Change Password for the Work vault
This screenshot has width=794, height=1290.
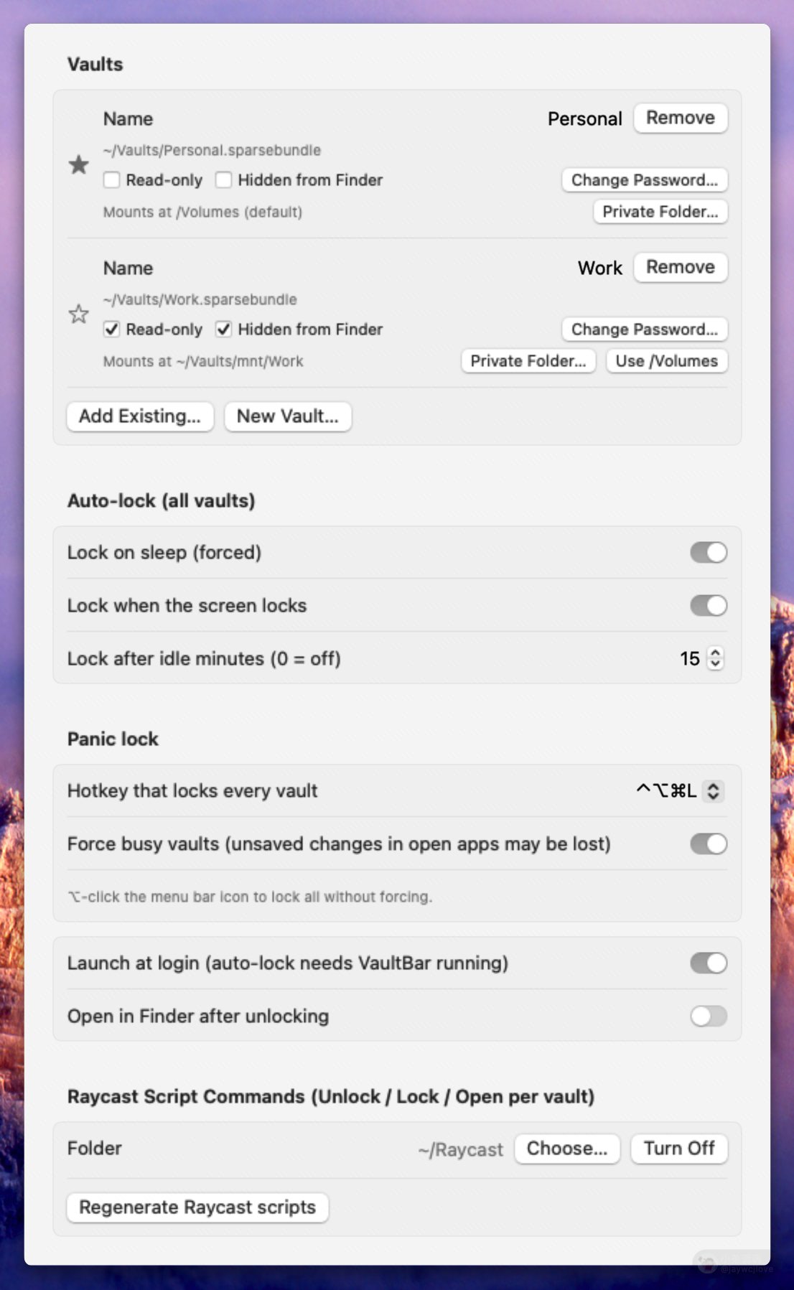(645, 329)
